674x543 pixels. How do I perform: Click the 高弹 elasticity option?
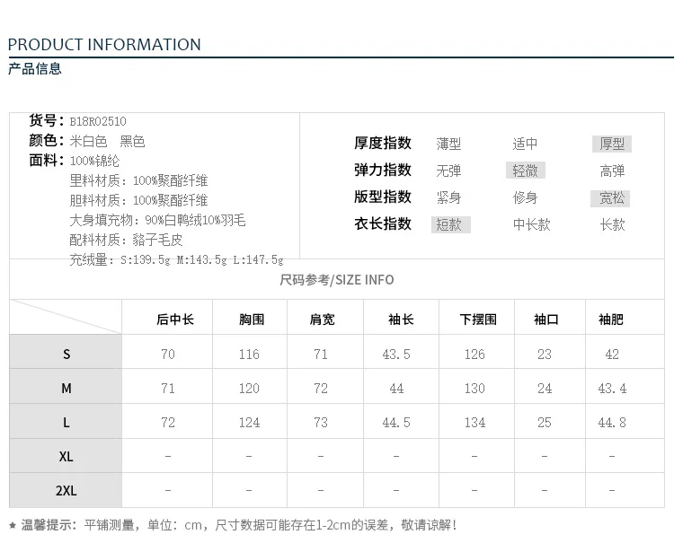point(612,171)
